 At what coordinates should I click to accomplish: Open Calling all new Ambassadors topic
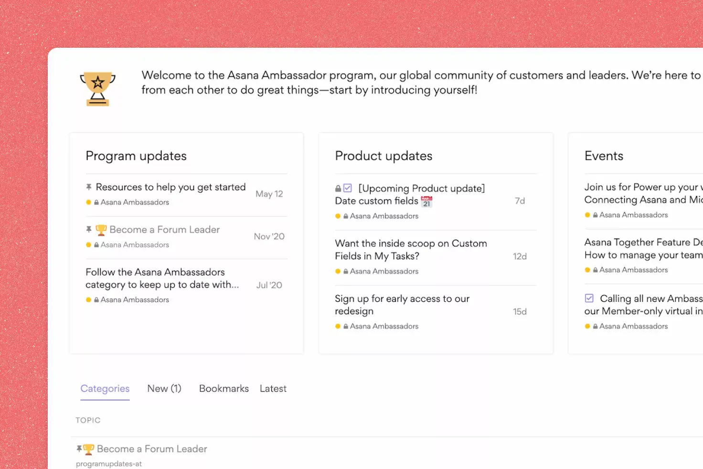[643, 305]
